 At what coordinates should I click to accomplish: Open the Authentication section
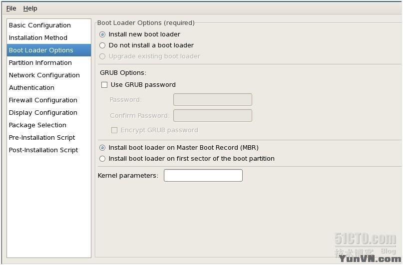[31, 88]
